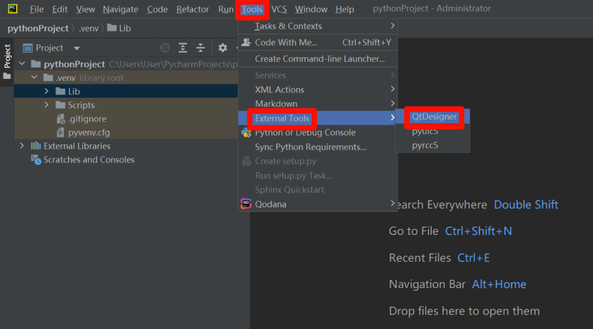This screenshot has width=593, height=329.
Task: Open Markdown submenu arrow
Action: [x=392, y=103]
